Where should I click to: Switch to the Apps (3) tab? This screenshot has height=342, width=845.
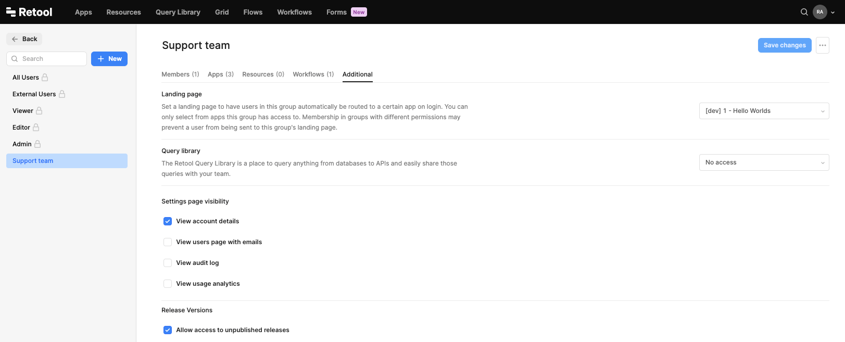[221, 74]
